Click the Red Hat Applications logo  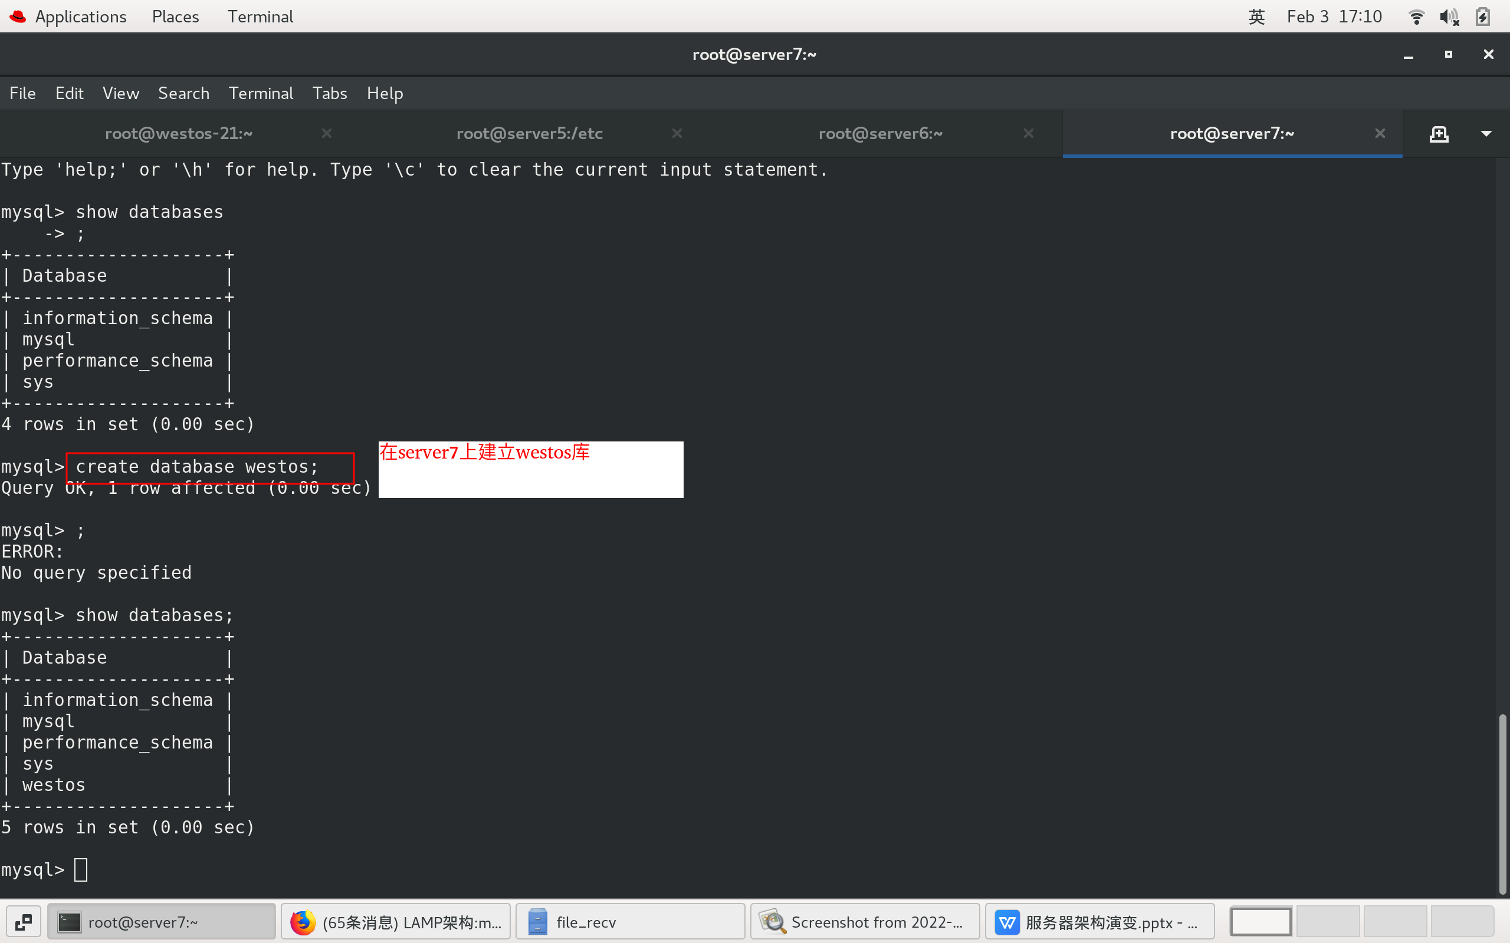[17, 17]
